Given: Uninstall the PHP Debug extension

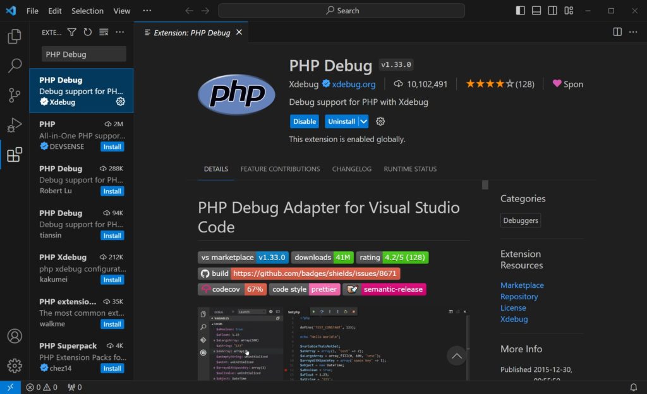Looking at the screenshot, I should click(341, 122).
